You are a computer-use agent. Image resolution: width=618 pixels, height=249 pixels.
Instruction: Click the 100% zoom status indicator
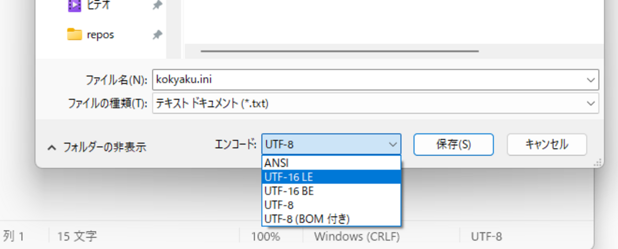point(265,236)
